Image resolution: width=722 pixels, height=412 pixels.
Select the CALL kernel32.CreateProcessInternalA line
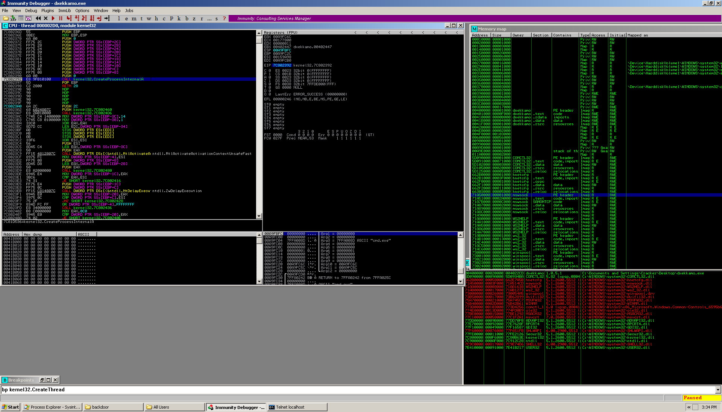coord(130,79)
